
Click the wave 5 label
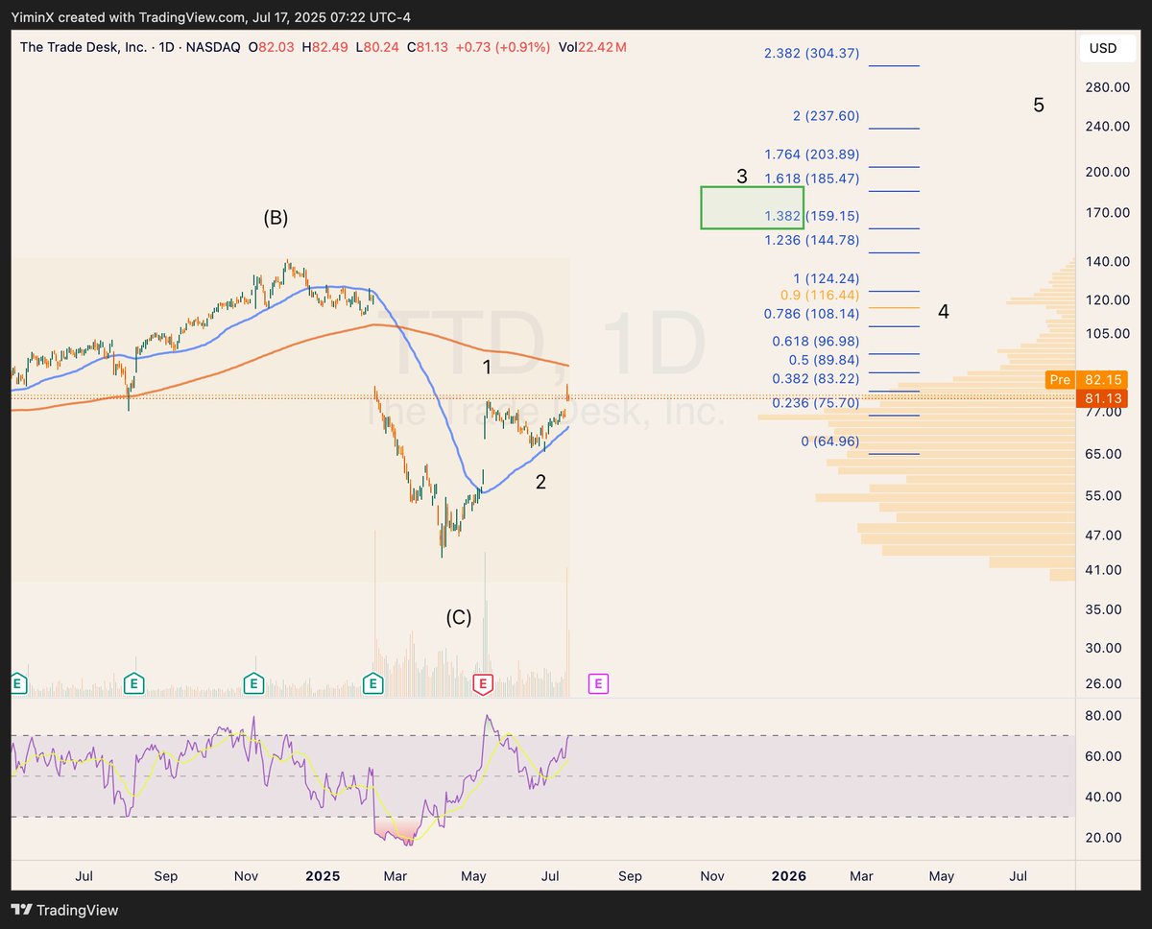click(1039, 106)
